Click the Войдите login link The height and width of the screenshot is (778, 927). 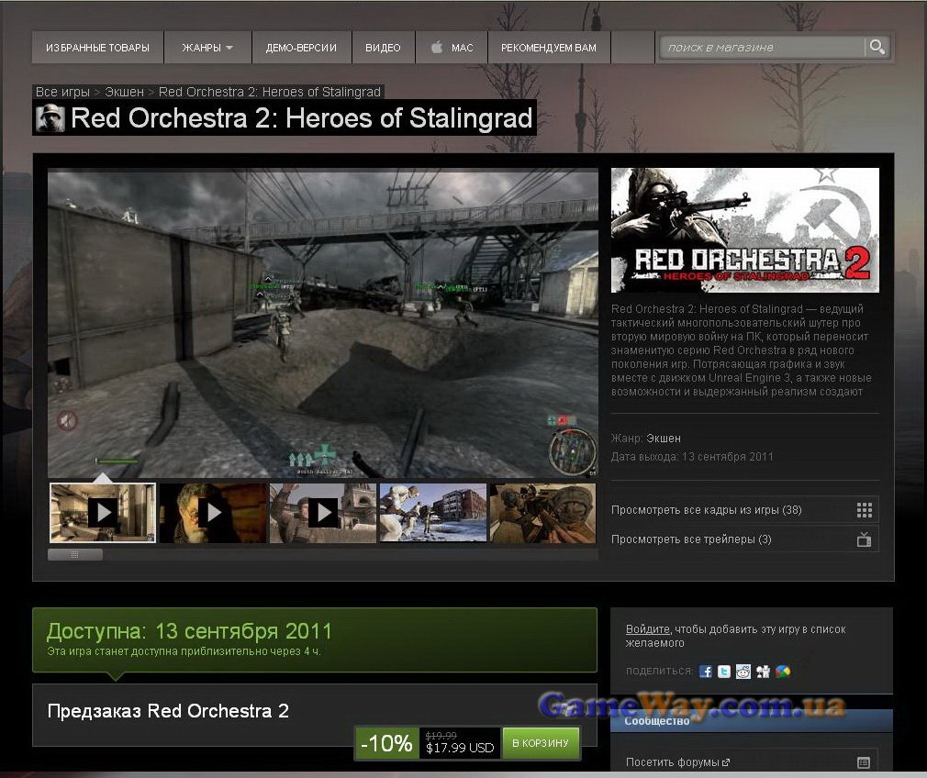pyautogui.click(x=647, y=629)
